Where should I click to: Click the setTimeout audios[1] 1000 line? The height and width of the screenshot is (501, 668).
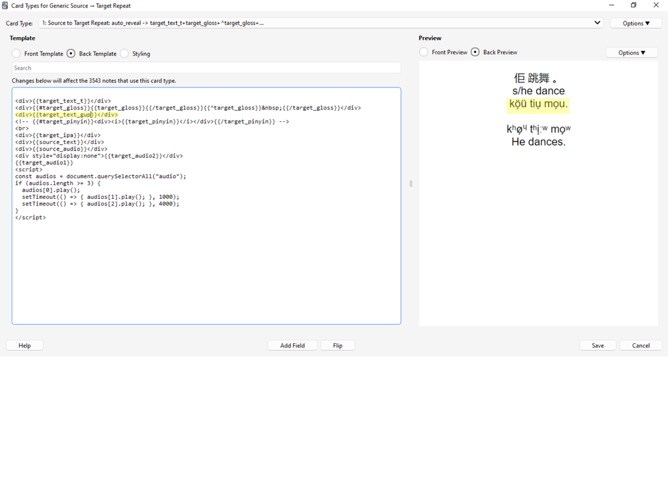100,197
